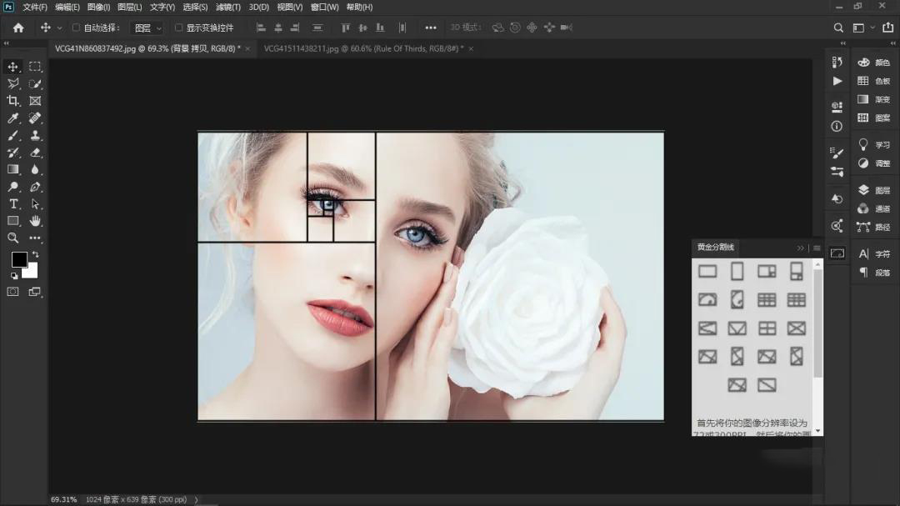Switch to the VCG41511438211.jpg document tab
This screenshot has width=900, height=506.
(x=364, y=49)
